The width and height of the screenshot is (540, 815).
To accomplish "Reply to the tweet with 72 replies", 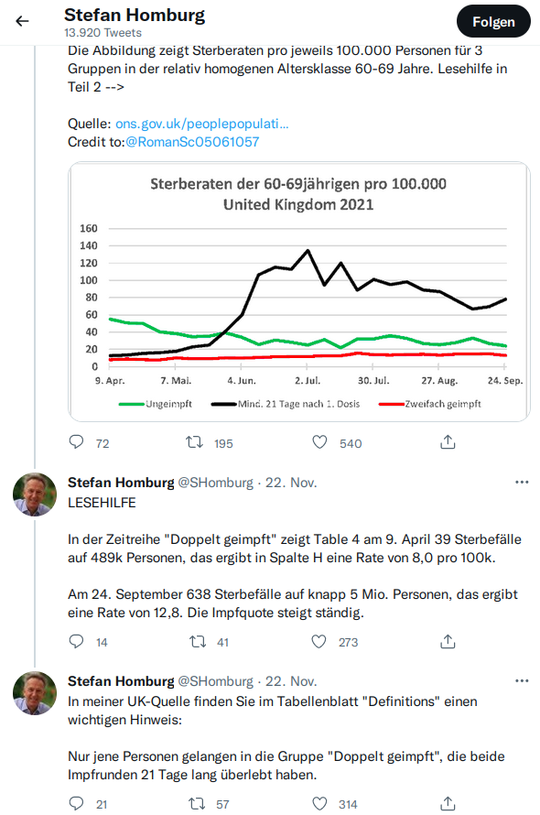I will tap(76, 442).
